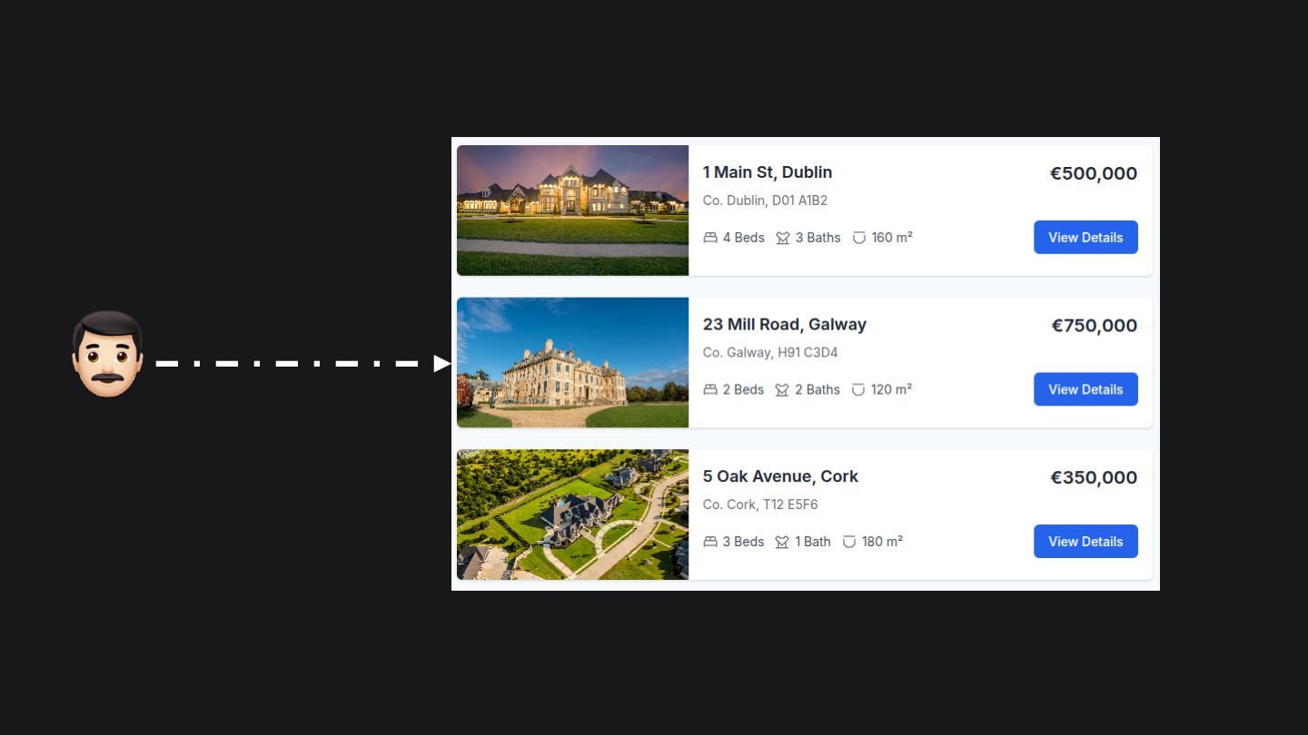Click the €750,000 price label
The height and width of the screenshot is (735, 1308).
1095,326
